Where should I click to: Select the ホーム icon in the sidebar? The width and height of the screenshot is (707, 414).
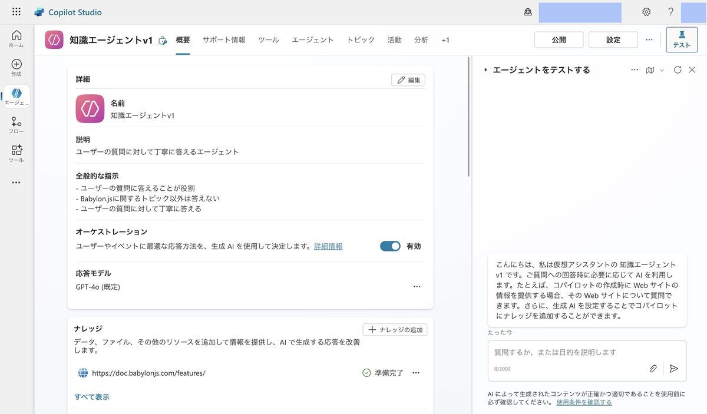click(x=16, y=37)
